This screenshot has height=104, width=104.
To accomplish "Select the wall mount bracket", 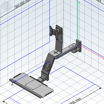I will [79, 45].
